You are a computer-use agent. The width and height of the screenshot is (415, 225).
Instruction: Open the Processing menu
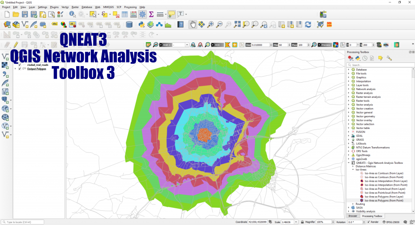click(x=130, y=7)
